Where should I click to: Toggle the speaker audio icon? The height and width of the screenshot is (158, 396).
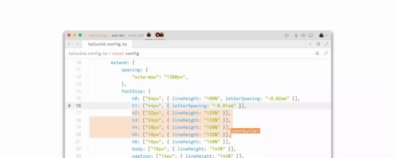(303, 35)
